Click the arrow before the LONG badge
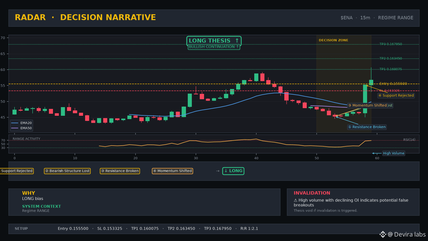 click(218, 171)
